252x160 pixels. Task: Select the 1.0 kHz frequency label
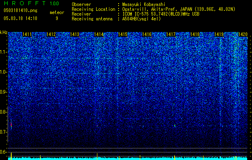pos(4,72)
